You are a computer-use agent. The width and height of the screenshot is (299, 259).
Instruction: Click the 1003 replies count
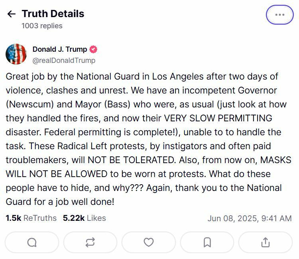[42, 26]
